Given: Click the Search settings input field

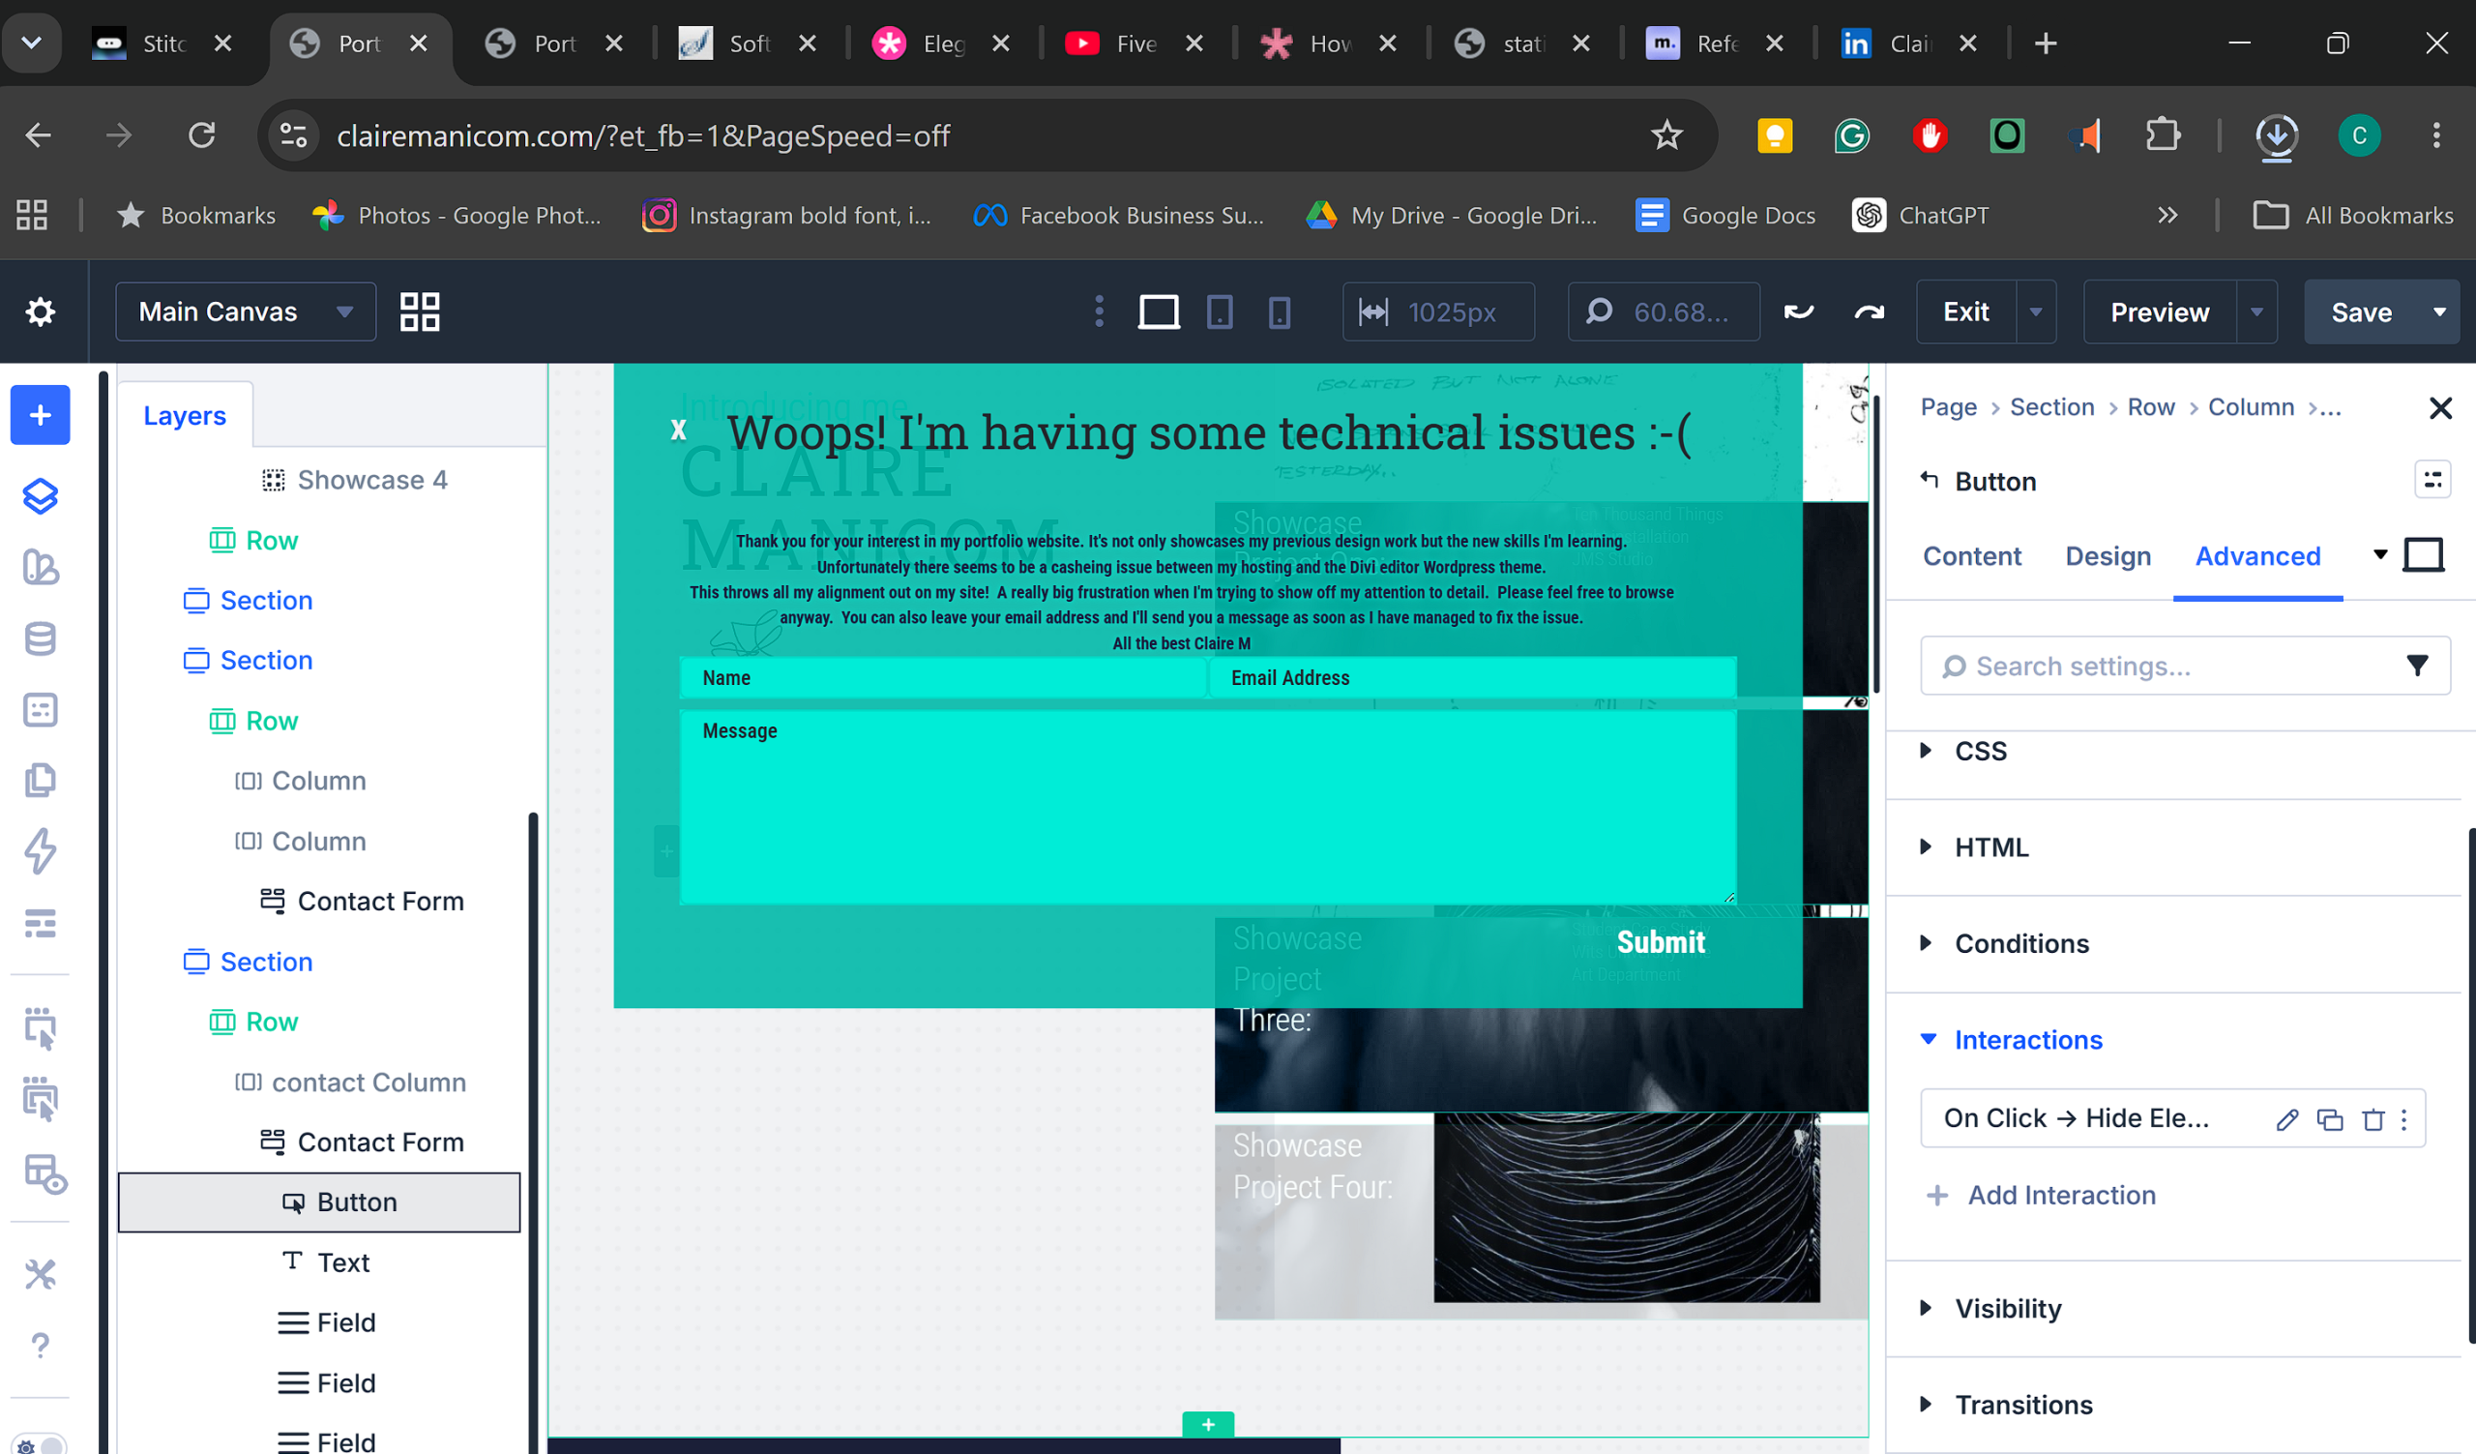Looking at the screenshot, I should pos(2185,667).
